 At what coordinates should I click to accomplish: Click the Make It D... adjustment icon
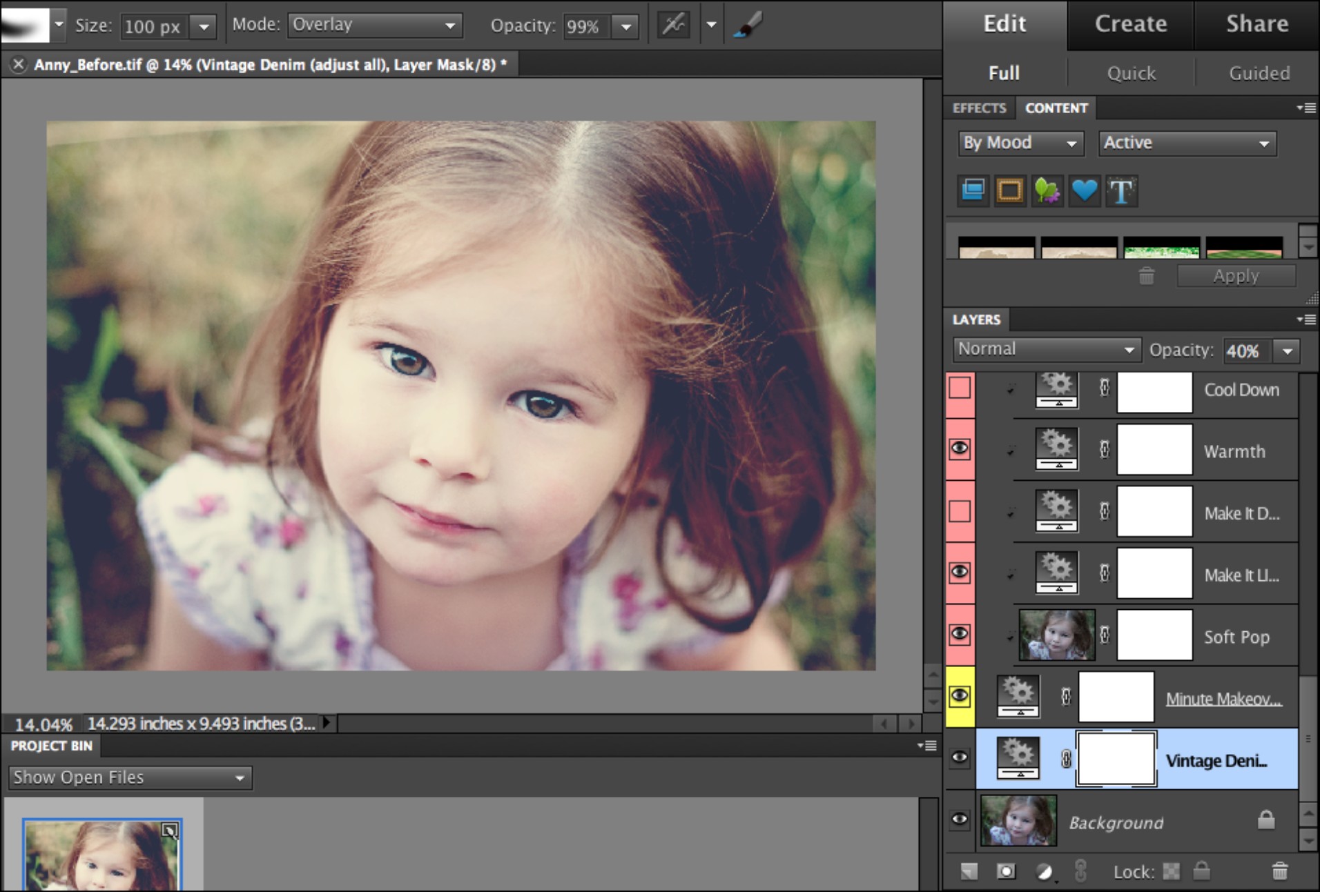1056,511
